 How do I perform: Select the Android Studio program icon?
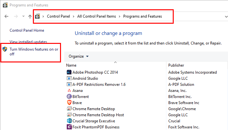click(x=69, y=78)
